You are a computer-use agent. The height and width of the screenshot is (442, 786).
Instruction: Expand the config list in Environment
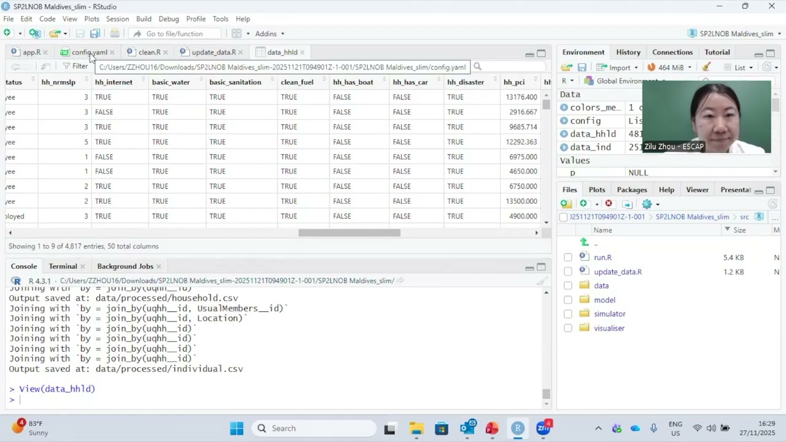click(564, 121)
